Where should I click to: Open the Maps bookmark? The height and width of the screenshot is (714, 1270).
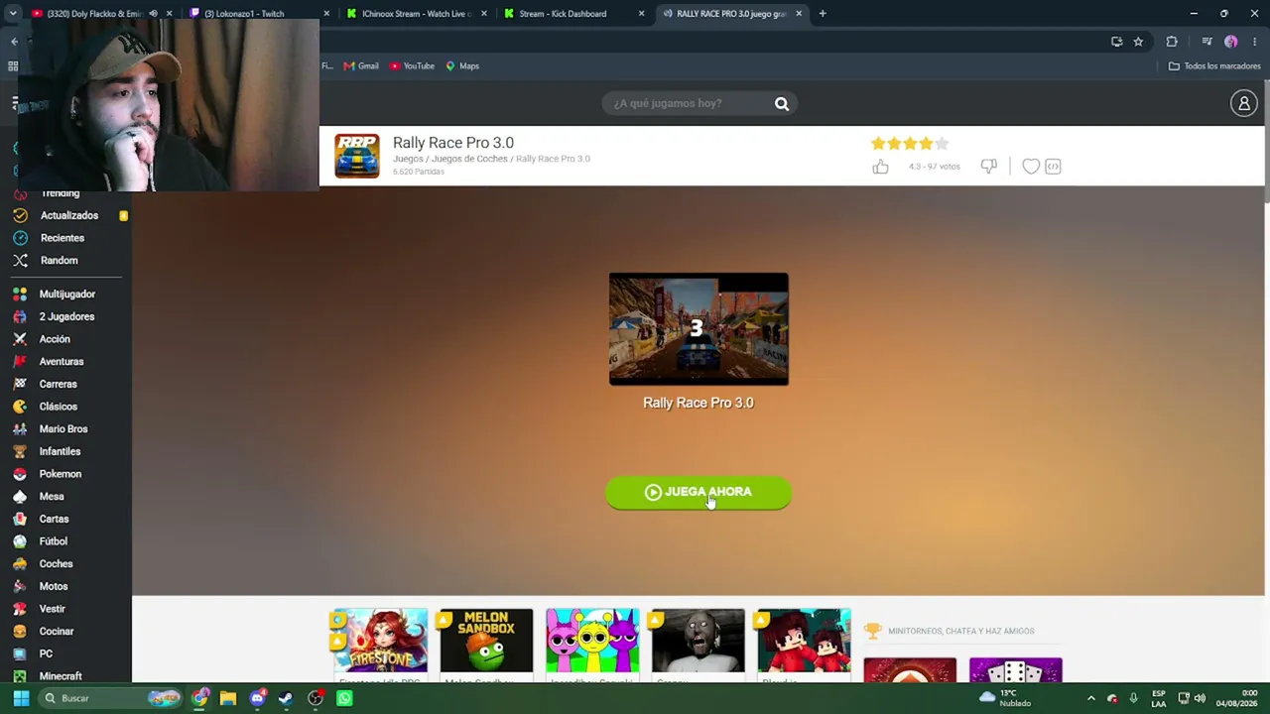click(462, 66)
